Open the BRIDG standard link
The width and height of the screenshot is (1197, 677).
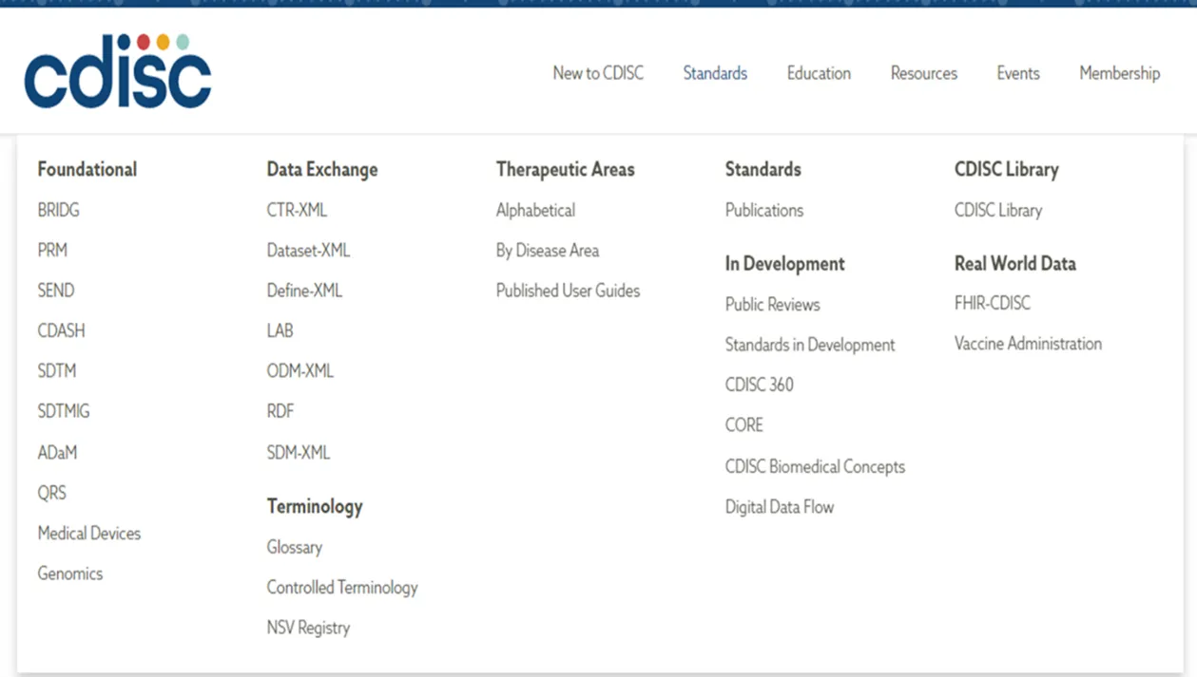[58, 210]
